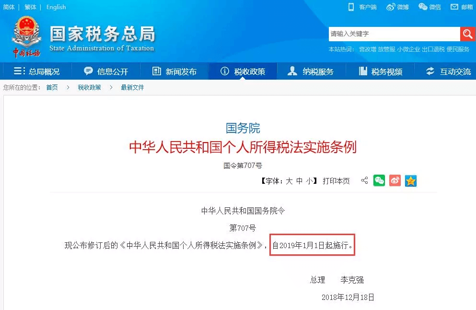This screenshot has width=476, height=310.
Task: Select the 纳税服务 navigation tab
Action: click(311, 72)
